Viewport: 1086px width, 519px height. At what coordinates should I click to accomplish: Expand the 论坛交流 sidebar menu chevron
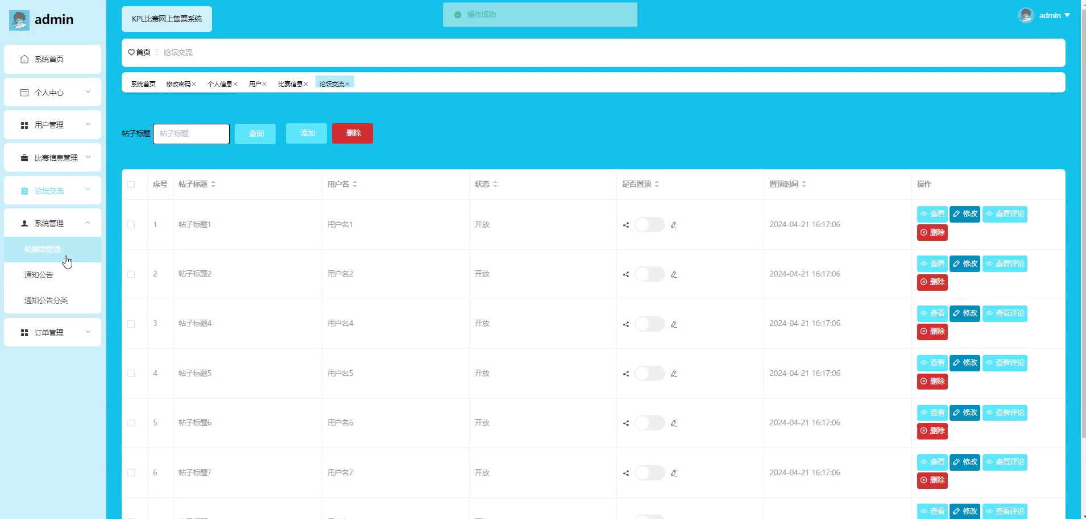(x=88, y=190)
